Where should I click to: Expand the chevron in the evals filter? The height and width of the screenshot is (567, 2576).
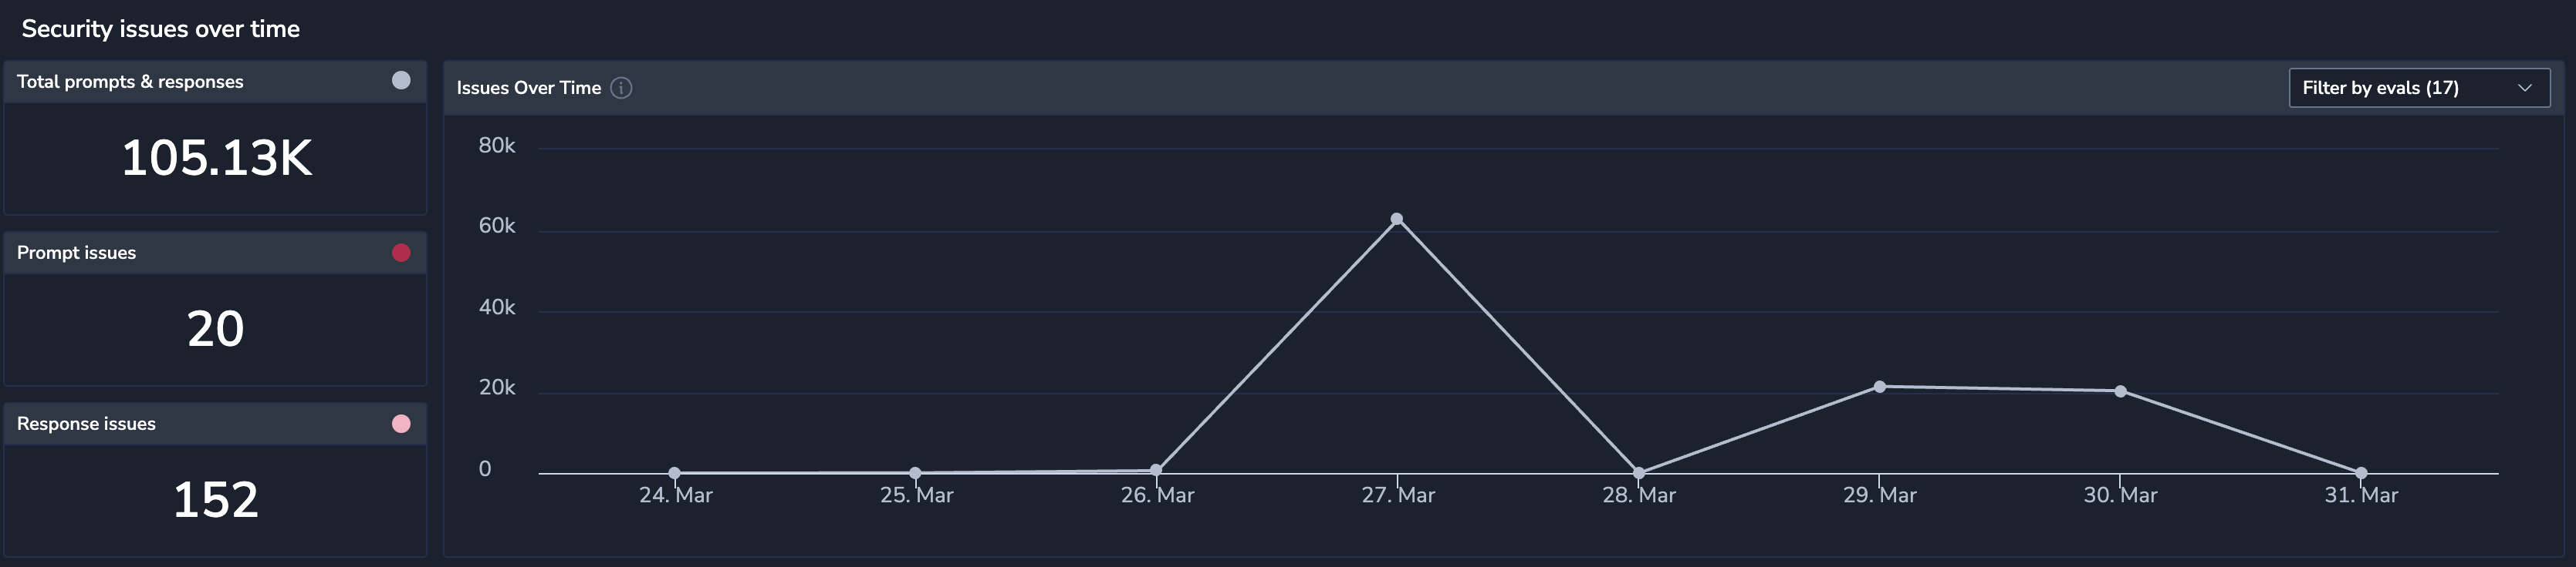tap(2524, 88)
